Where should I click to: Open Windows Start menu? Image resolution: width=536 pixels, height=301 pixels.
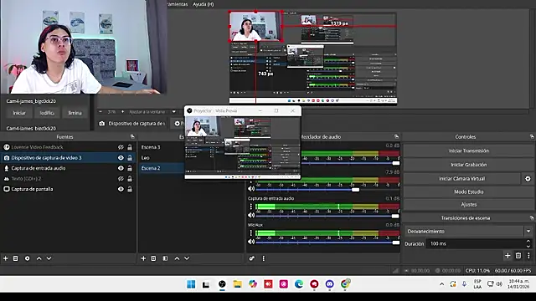click(191, 284)
